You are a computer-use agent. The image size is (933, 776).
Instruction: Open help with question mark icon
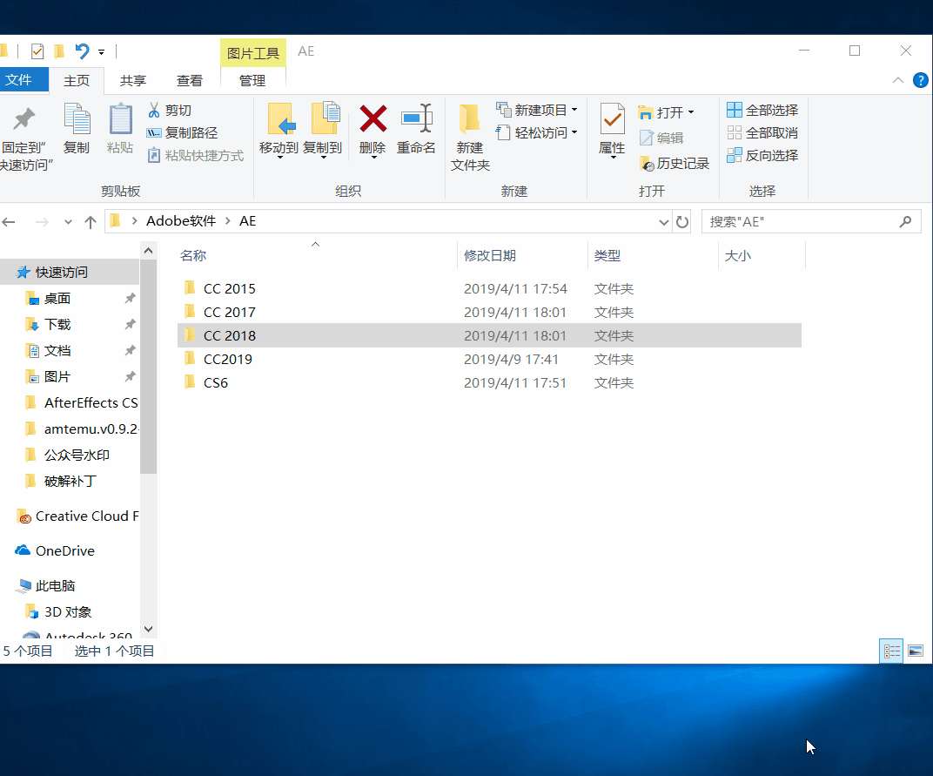(x=921, y=80)
